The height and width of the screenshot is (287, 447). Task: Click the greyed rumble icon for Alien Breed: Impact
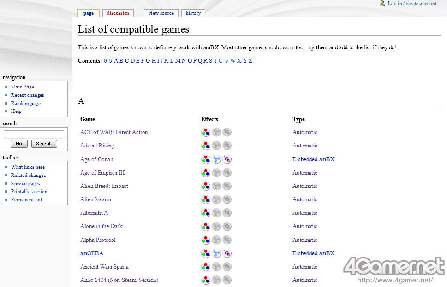tap(227, 186)
